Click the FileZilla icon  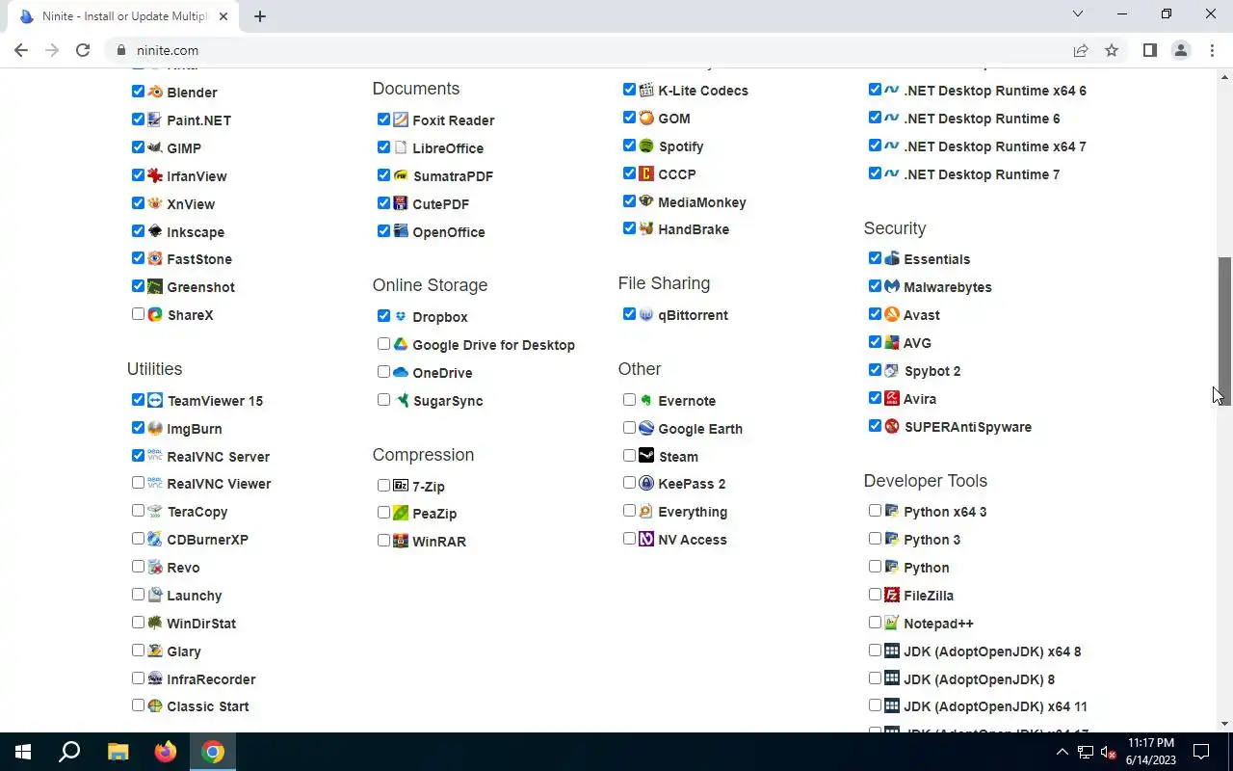(892, 595)
